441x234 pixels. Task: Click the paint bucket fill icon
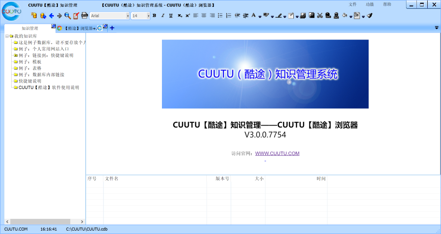tap(345, 15)
